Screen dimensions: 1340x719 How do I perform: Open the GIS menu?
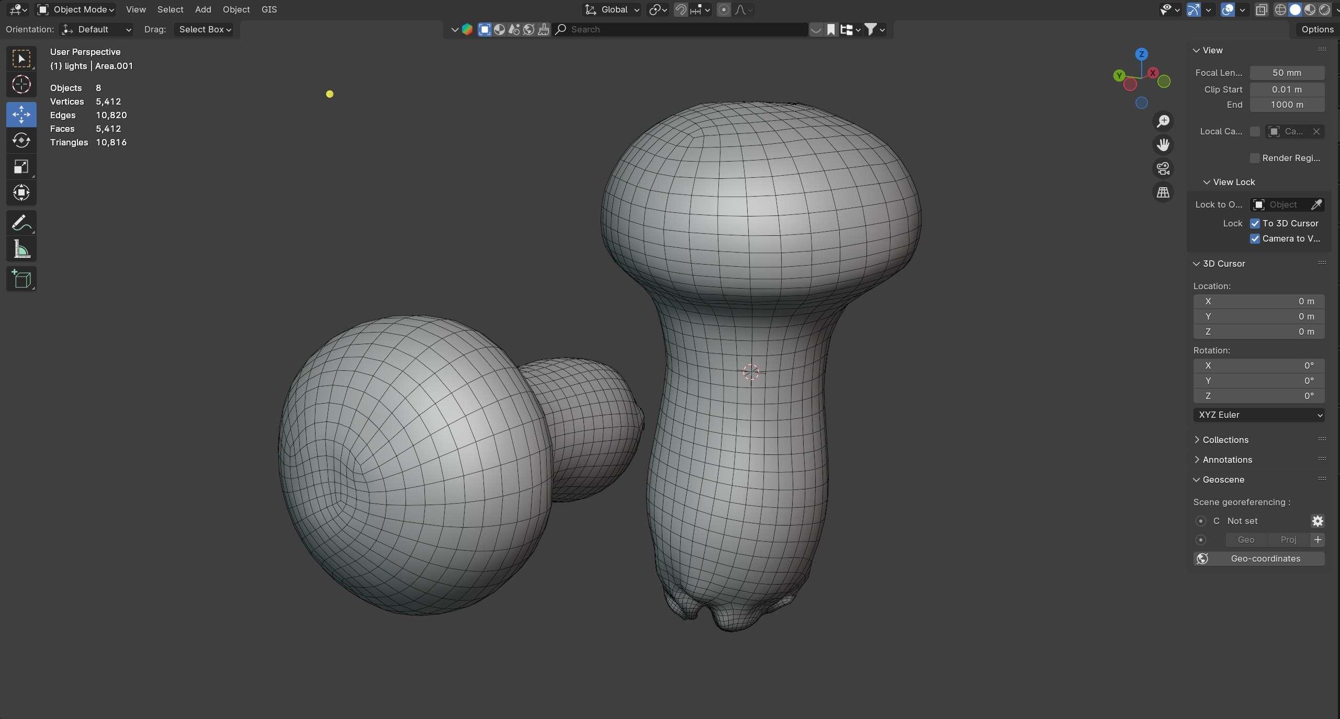(x=269, y=9)
